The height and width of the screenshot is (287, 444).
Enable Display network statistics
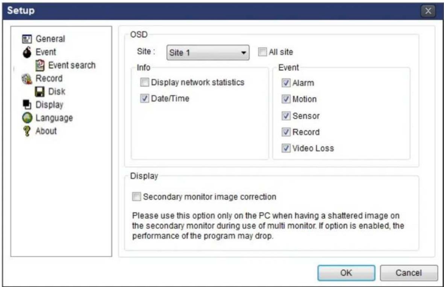[x=145, y=82]
